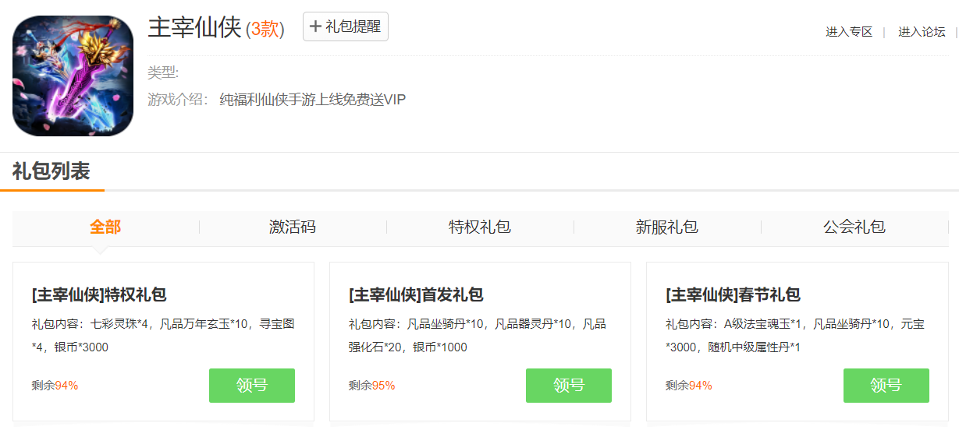Click the 礼包提醒 button with plus icon
This screenshot has height=430, width=959.
click(345, 26)
